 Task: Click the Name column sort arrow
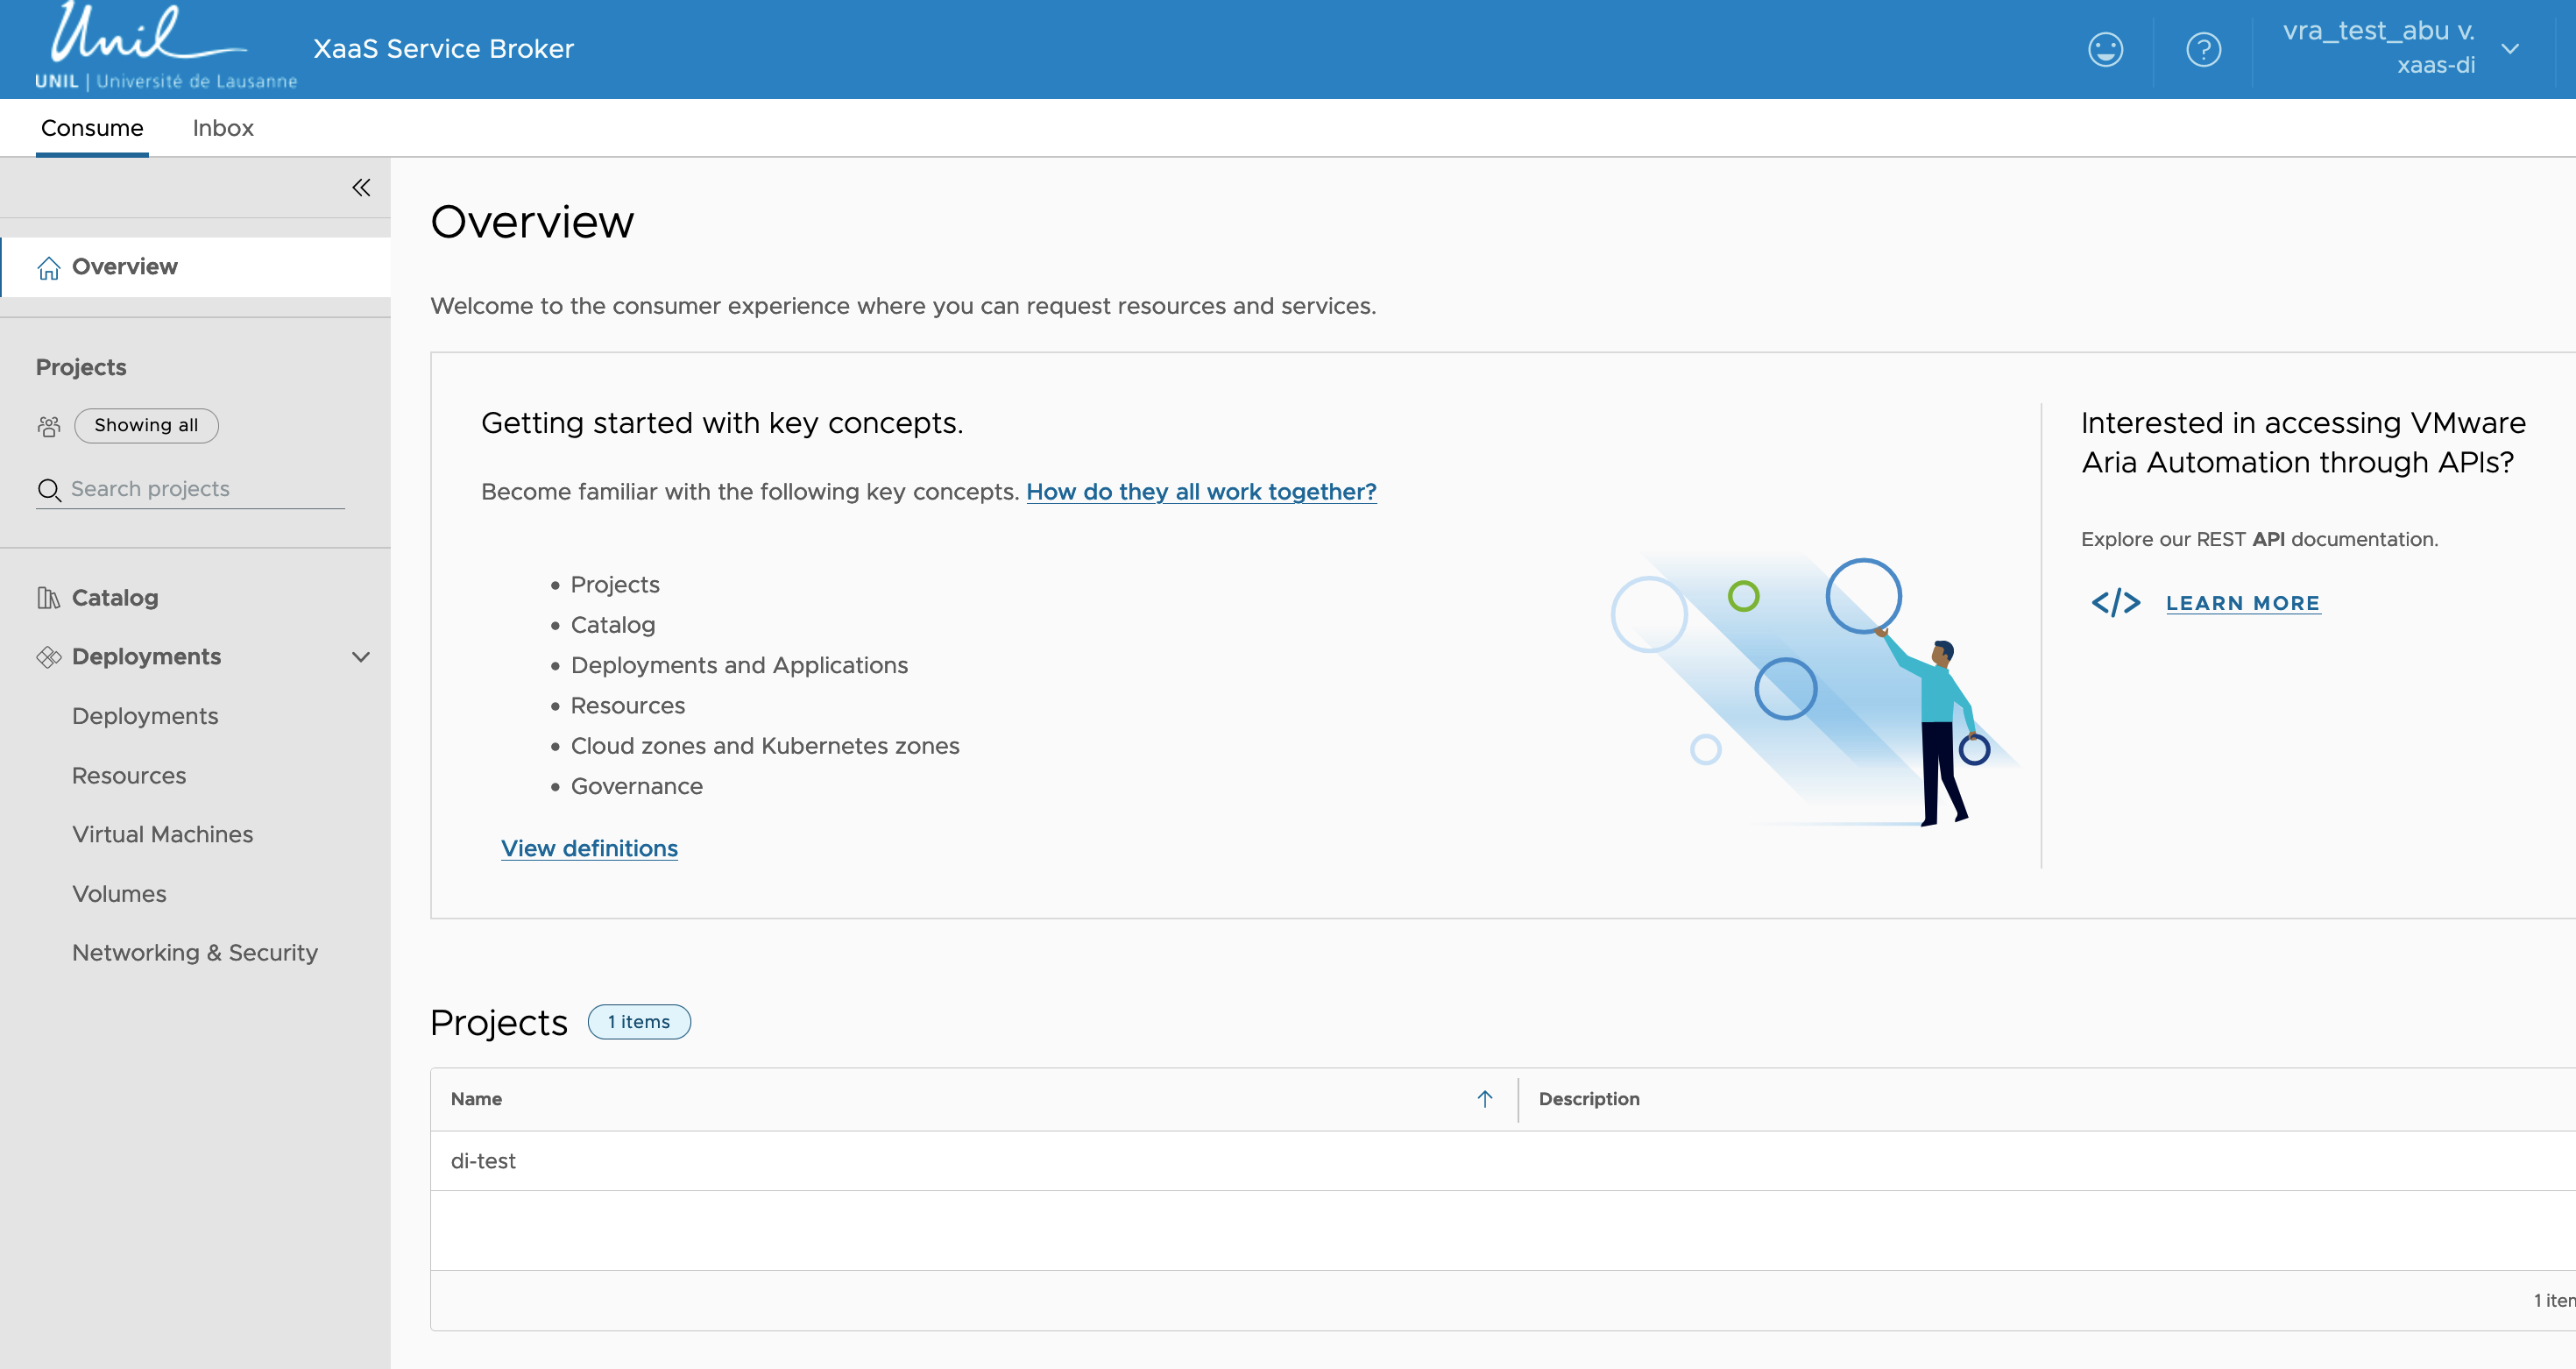pyautogui.click(x=1485, y=1099)
